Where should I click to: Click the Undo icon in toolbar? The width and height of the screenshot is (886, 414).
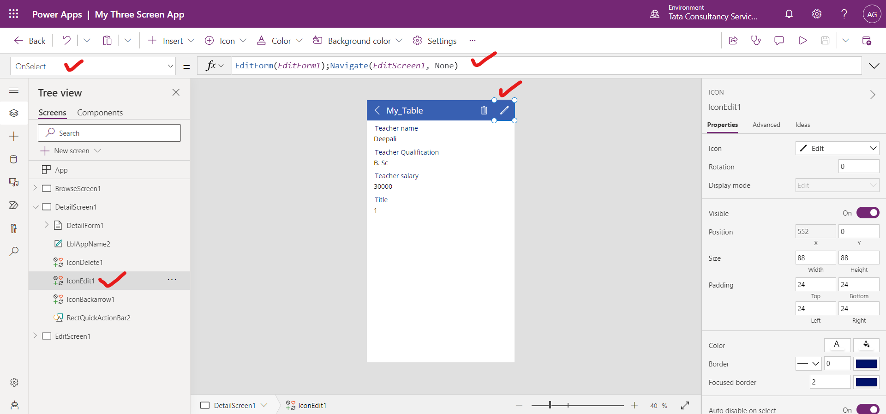coord(67,41)
